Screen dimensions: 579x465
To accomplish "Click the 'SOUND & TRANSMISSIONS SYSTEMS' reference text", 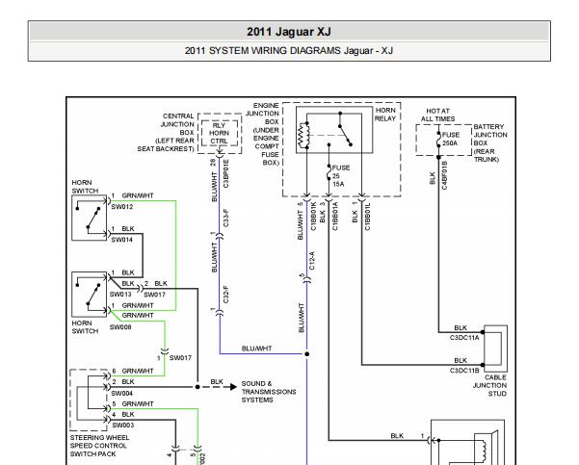I will coord(269,392).
